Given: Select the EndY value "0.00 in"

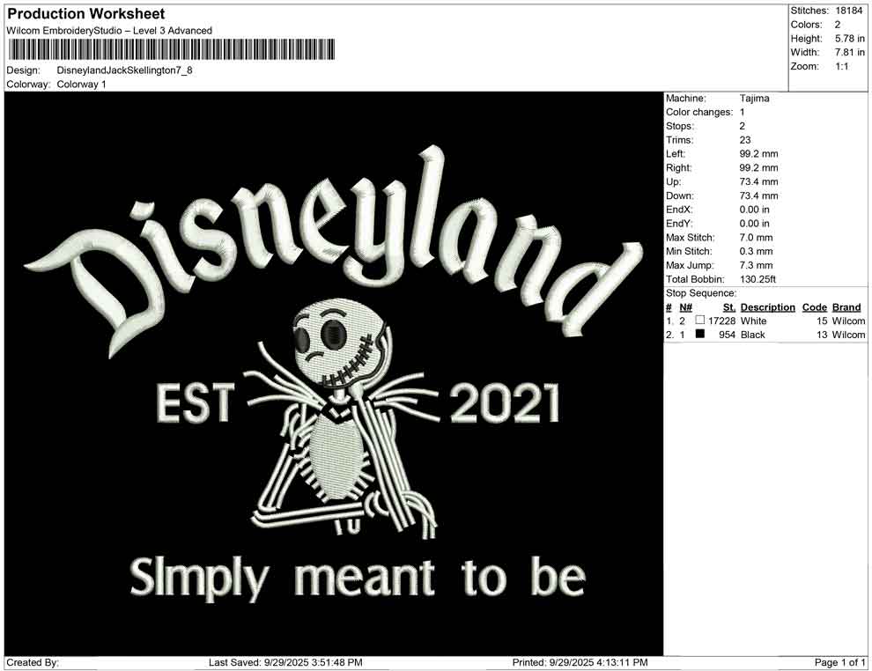Looking at the screenshot, I should (755, 224).
